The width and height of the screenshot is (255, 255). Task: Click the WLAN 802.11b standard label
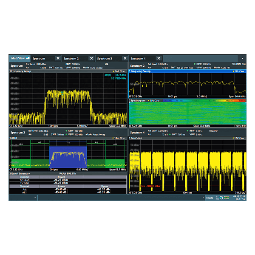coord(68,173)
